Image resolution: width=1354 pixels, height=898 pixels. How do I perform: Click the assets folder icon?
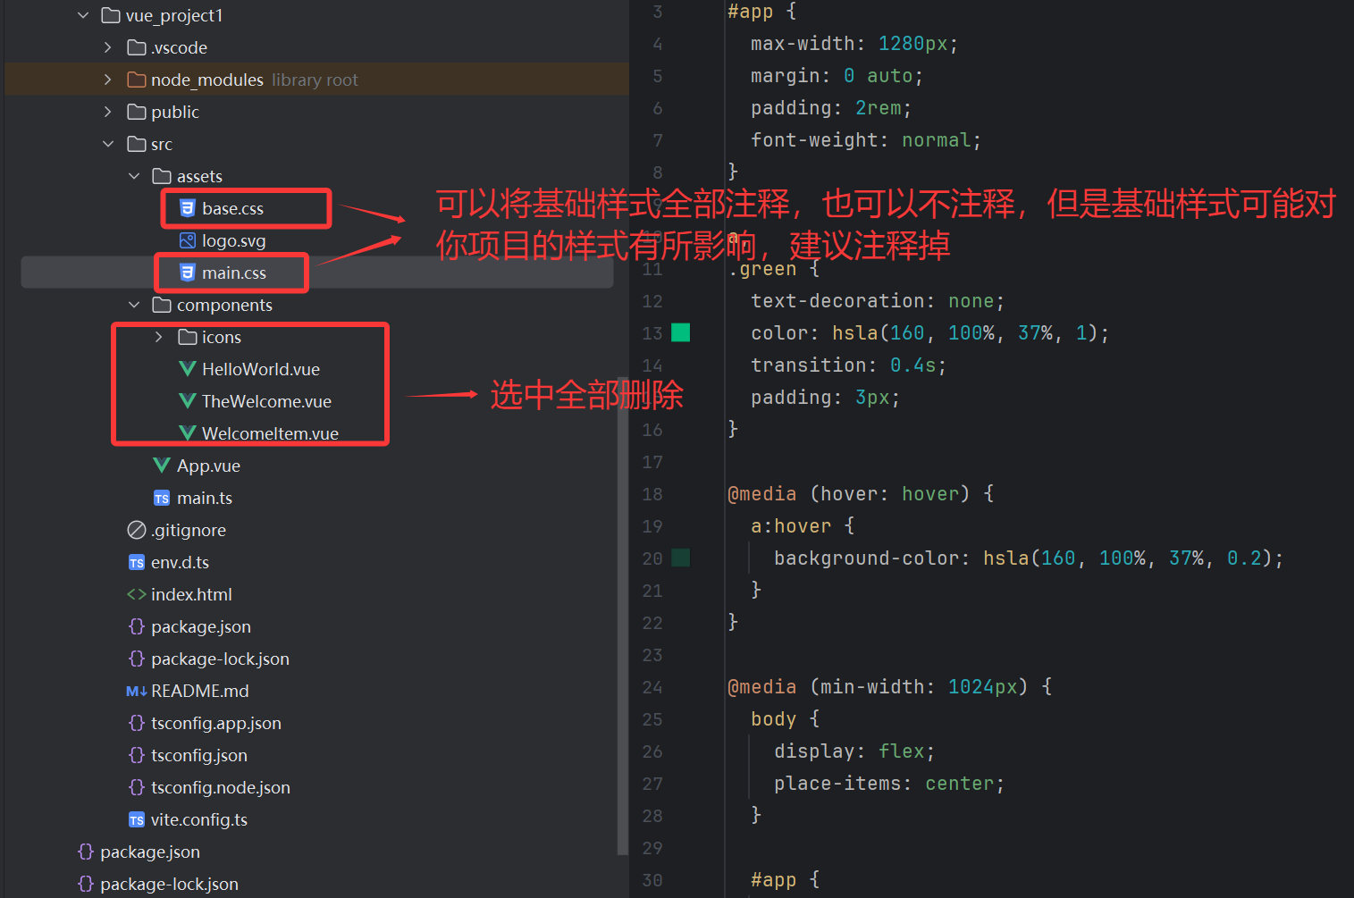(x=162, y=176)
